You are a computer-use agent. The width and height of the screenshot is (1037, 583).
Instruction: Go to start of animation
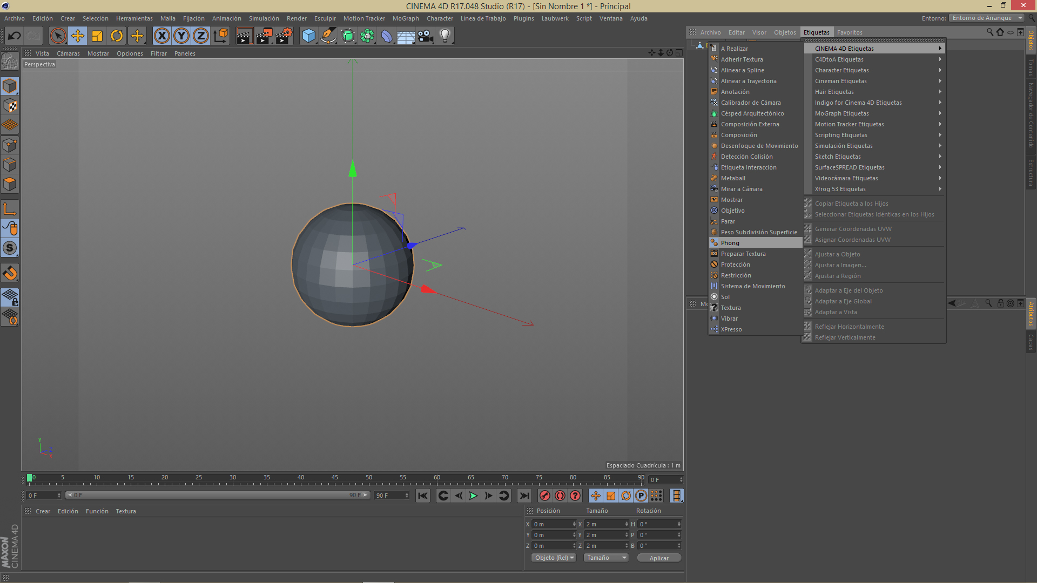[423, 496]
